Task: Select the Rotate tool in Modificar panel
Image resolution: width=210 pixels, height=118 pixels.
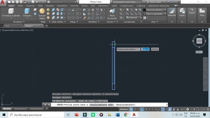Action: click(93, 14)
